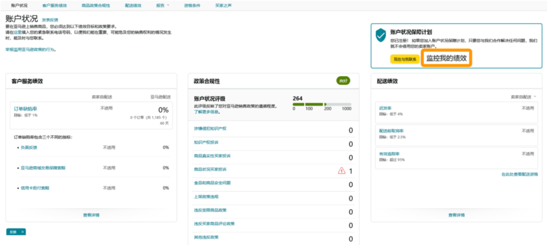Click the 迟发率 link
559x245 pixels.
(386, 108)
